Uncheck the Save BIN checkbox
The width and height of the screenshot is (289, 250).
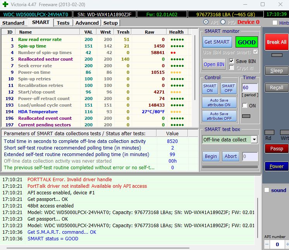tap(232, 61)
